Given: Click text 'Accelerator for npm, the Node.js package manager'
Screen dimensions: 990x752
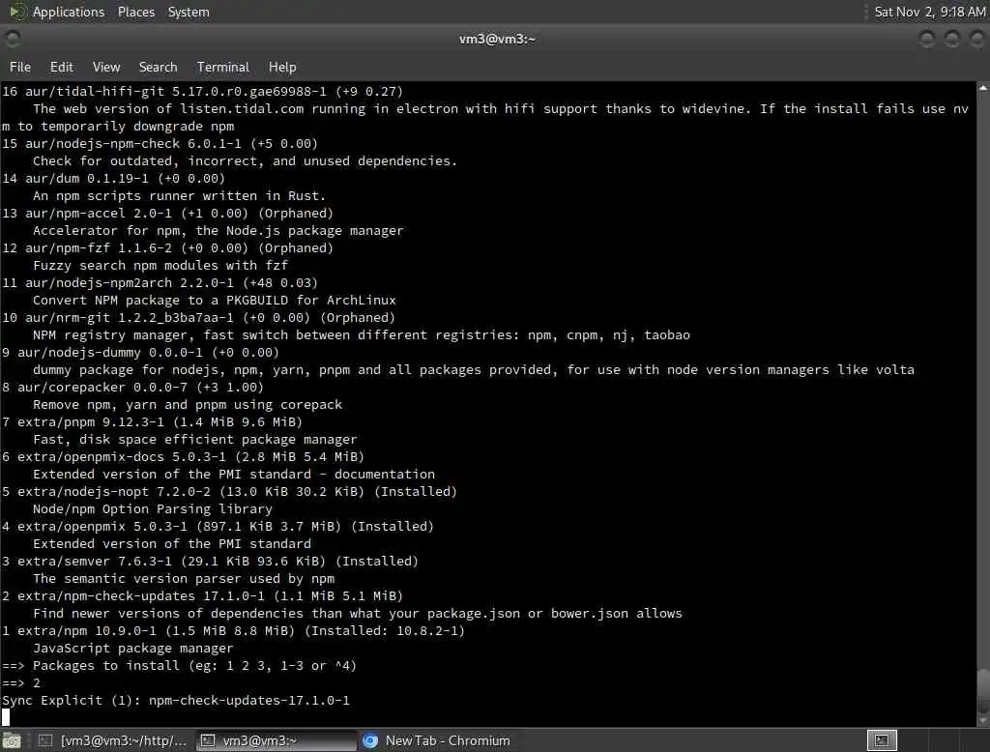Looking at the screenshot, I should [218, 230].
